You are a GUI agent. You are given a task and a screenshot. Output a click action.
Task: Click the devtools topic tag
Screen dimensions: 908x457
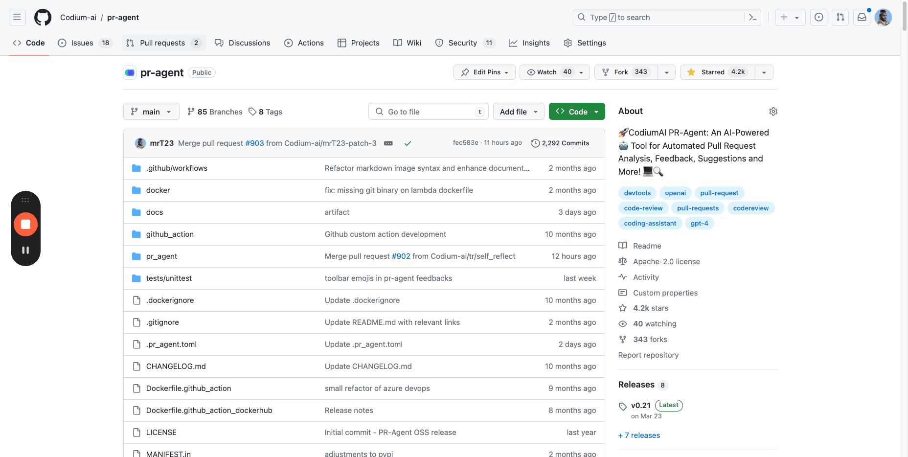[x=637, y=193]
